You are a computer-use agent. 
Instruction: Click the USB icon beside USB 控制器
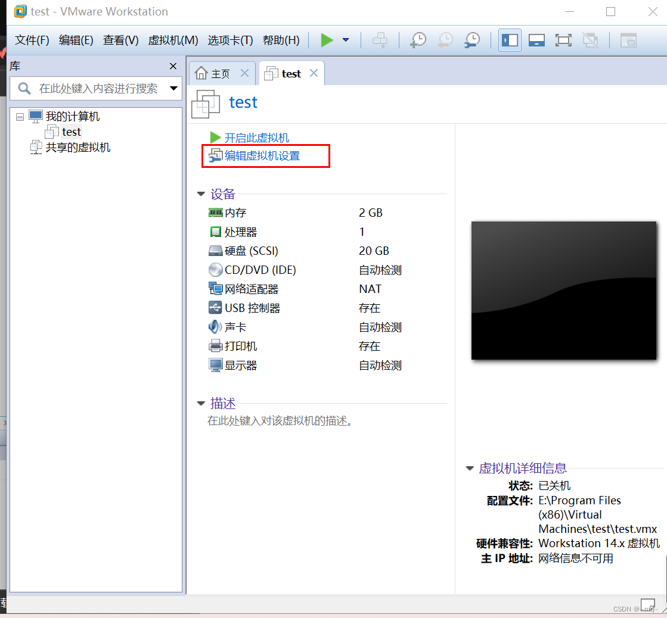tap(215, 308)
